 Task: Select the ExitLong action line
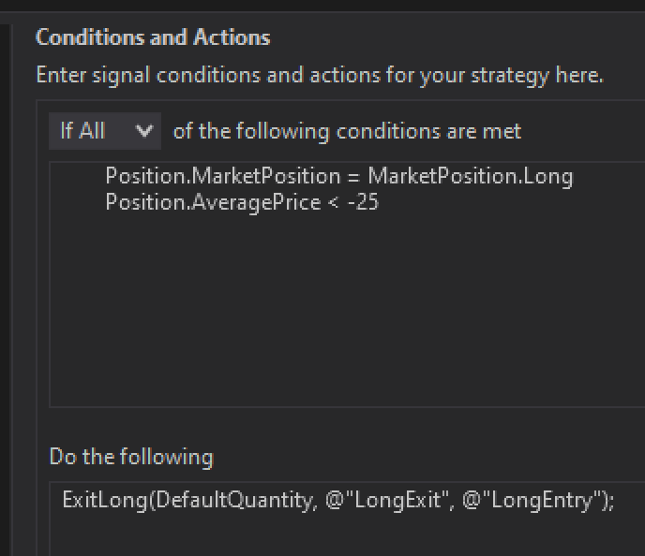[337, 500]
